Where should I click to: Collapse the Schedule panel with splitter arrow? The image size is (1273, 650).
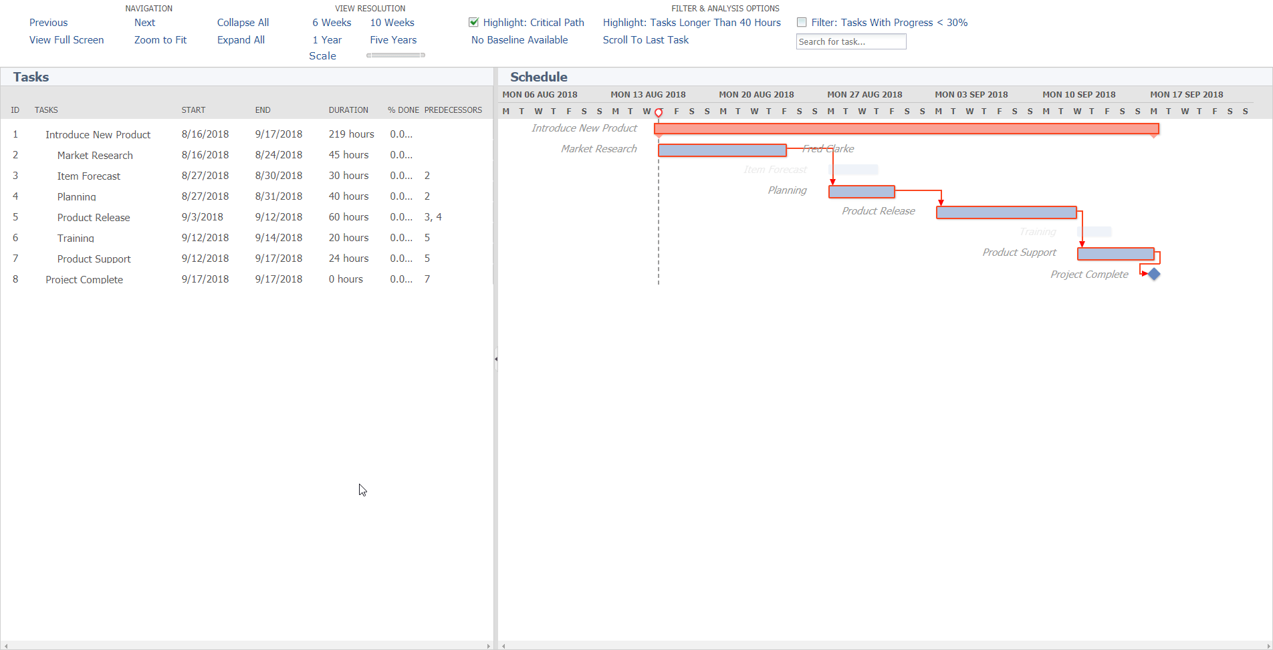[495, 359]
